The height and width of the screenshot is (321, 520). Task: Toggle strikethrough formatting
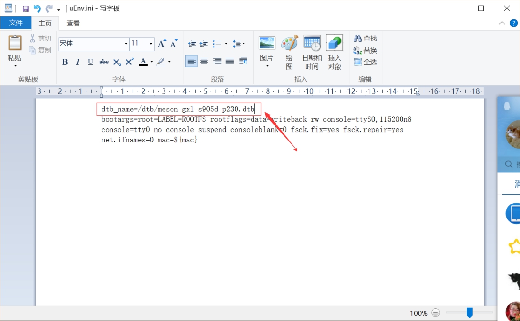click(x=104, y=62)
